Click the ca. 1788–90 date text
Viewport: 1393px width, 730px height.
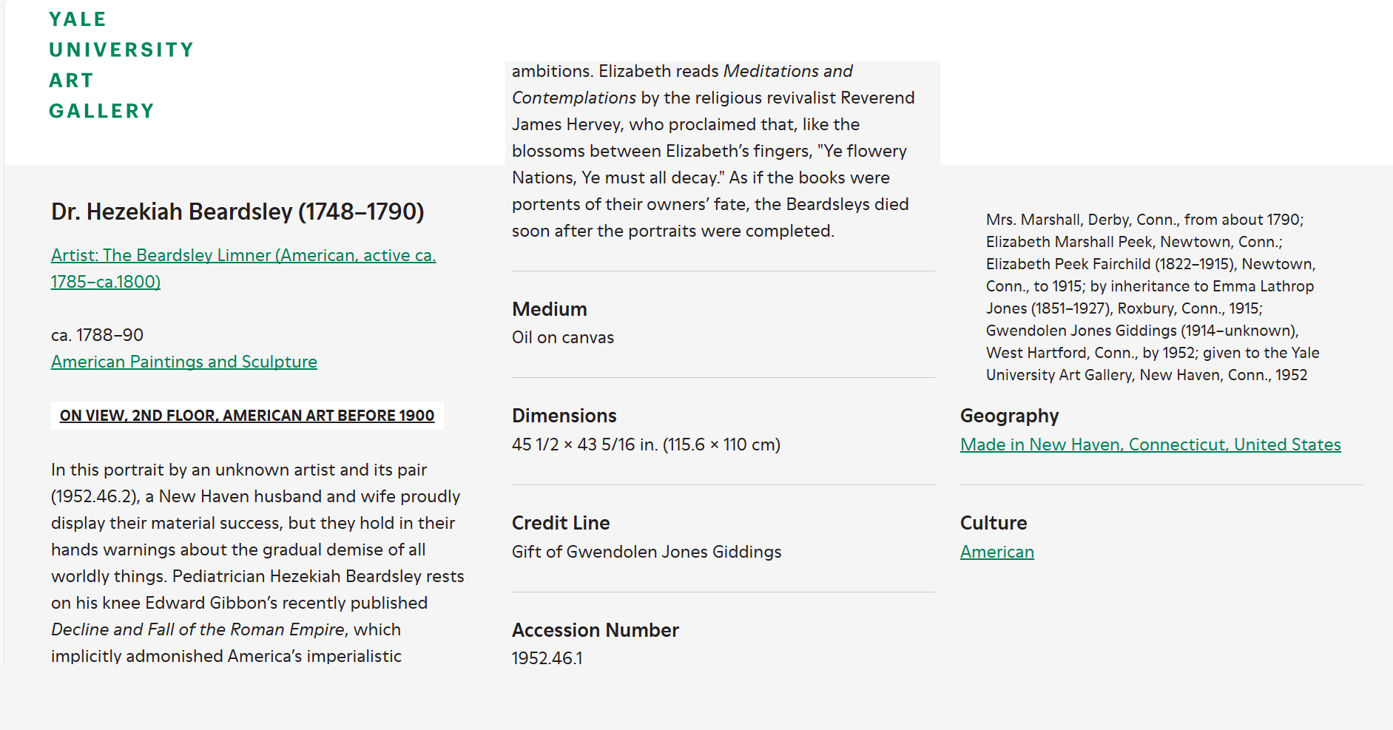97,335
